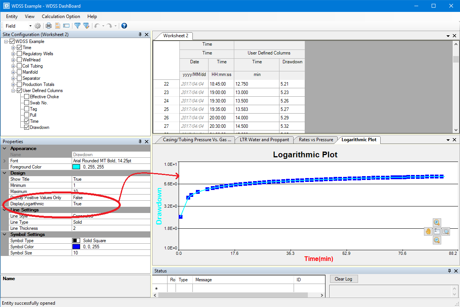Open the View menu
Screen dimensions: 460x307
coord(30,17)
